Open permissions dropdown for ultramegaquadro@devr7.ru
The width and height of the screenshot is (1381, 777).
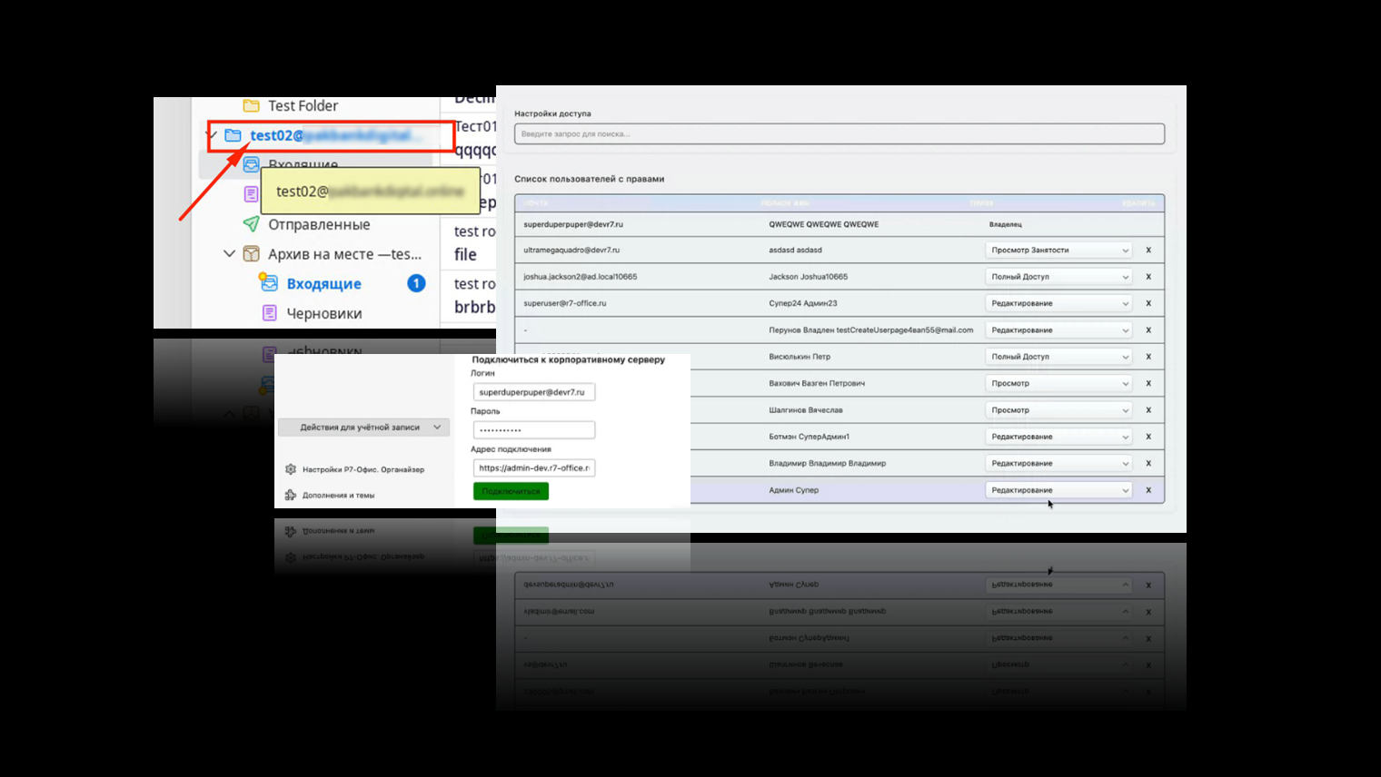click(x=1058, y=250)
